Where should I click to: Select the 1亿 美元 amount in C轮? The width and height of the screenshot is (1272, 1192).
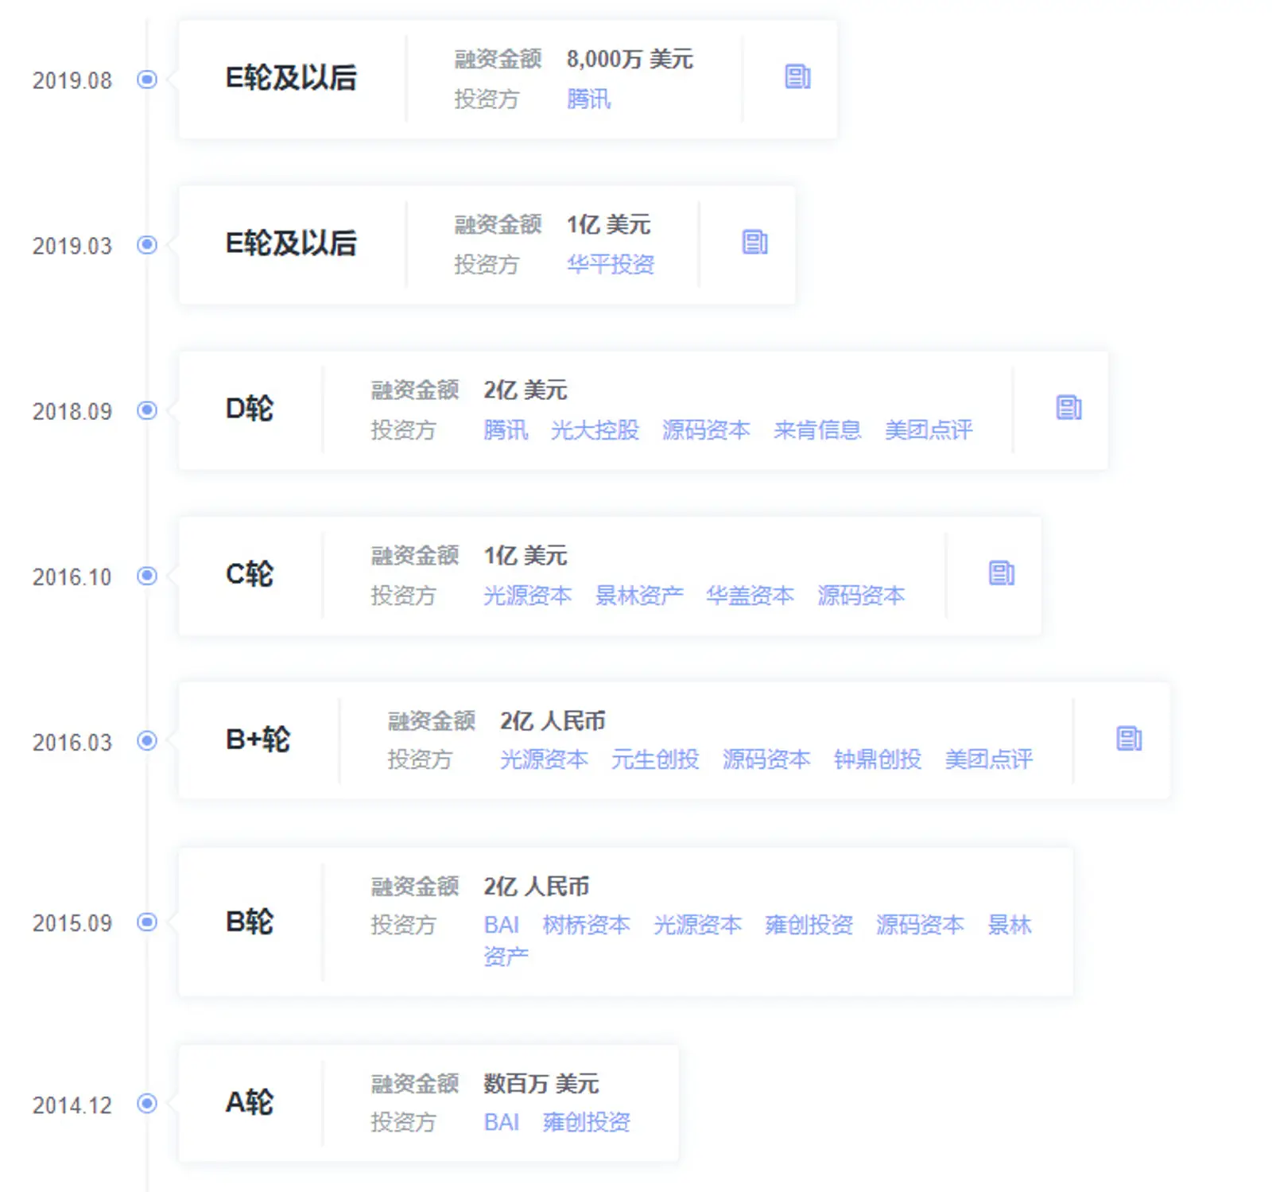coord(525,555)
